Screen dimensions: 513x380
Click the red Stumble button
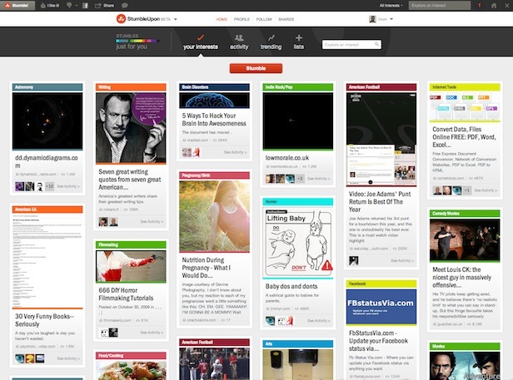[256, 68]
